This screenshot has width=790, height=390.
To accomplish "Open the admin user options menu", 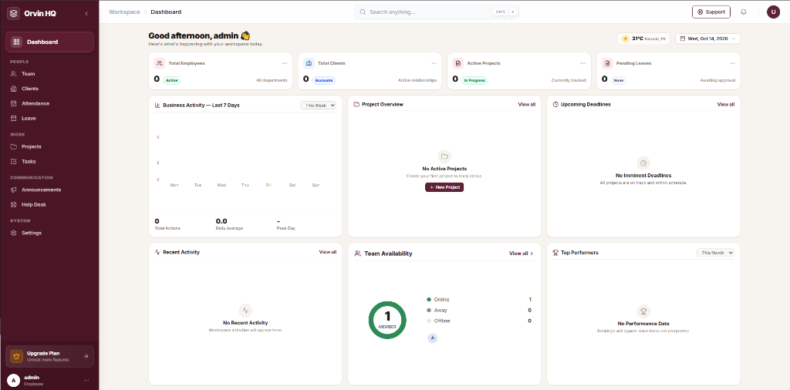I will (x=86, y=381).
